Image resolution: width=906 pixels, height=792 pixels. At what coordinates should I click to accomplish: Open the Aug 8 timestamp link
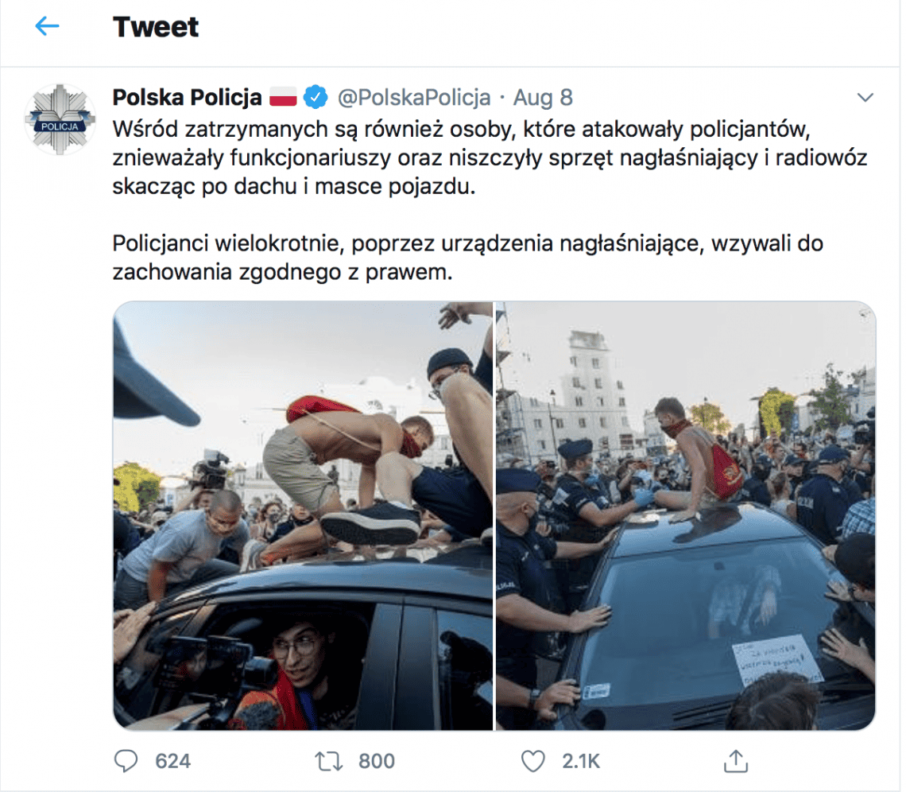click(543, 97)
